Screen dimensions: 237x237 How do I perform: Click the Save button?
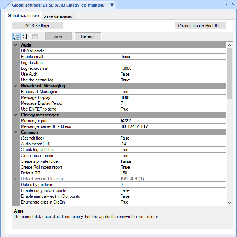click(58, 36)
